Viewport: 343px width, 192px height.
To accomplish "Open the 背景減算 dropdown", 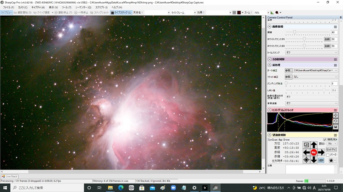I will tap(311, 104).
